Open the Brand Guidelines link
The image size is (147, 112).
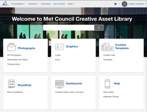coord(15,92)
